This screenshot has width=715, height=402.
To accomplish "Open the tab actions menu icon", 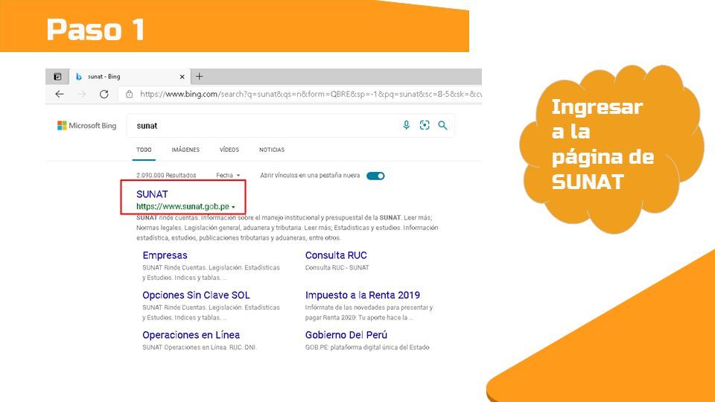I will (x=57, y=77).
